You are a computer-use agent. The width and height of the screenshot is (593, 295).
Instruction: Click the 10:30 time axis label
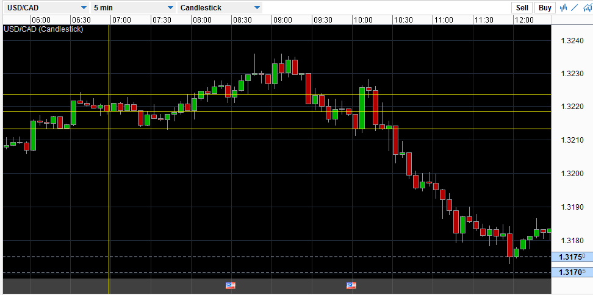click(403, 20)
